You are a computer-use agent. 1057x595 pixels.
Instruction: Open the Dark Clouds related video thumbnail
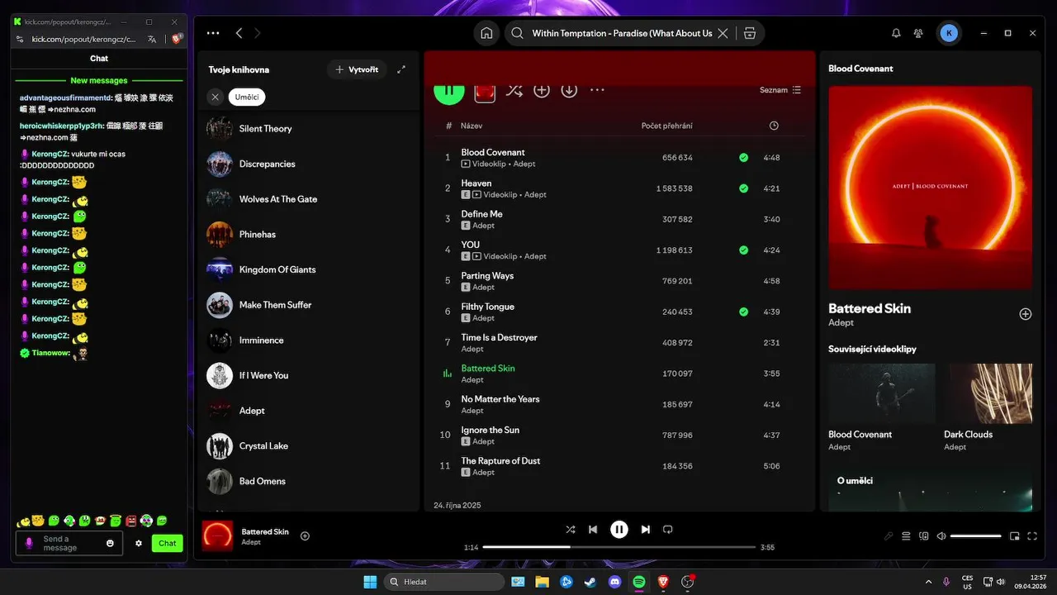(x=988, y=393)
